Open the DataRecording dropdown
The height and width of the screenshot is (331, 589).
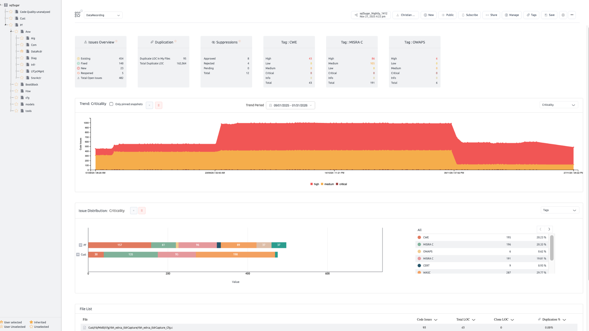pyautogui.click(x=103, y=15)
